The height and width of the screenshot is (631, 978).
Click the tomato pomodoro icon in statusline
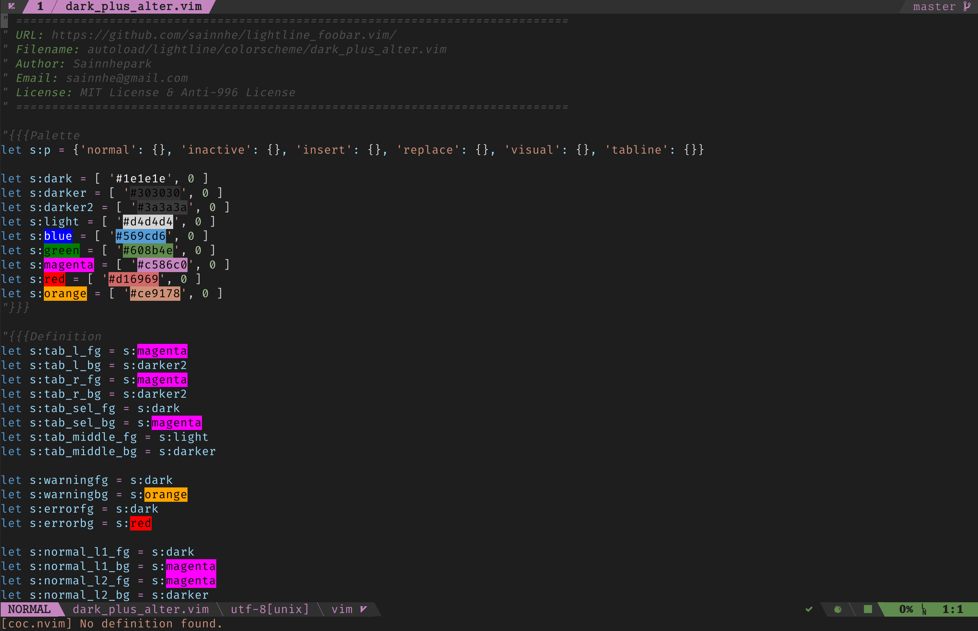838,609
